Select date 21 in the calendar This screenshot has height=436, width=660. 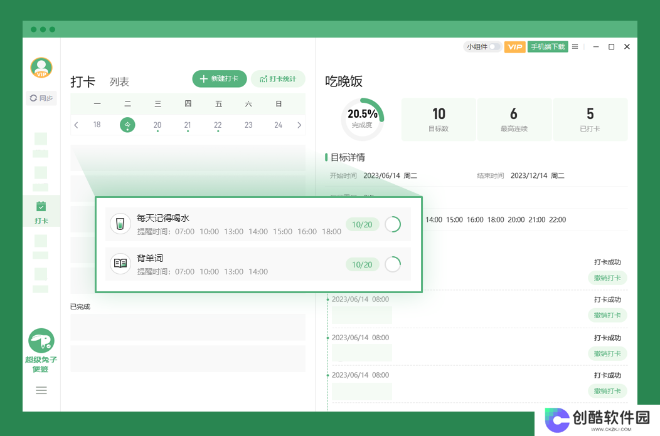tap(188, 125)
